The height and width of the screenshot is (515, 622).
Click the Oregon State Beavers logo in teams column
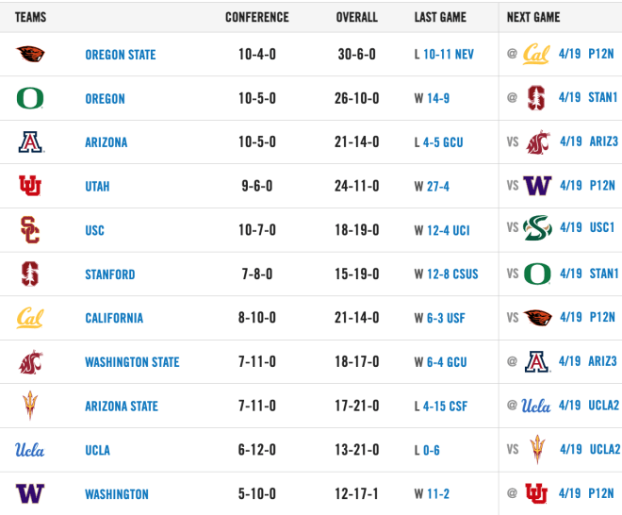point(30,54)
